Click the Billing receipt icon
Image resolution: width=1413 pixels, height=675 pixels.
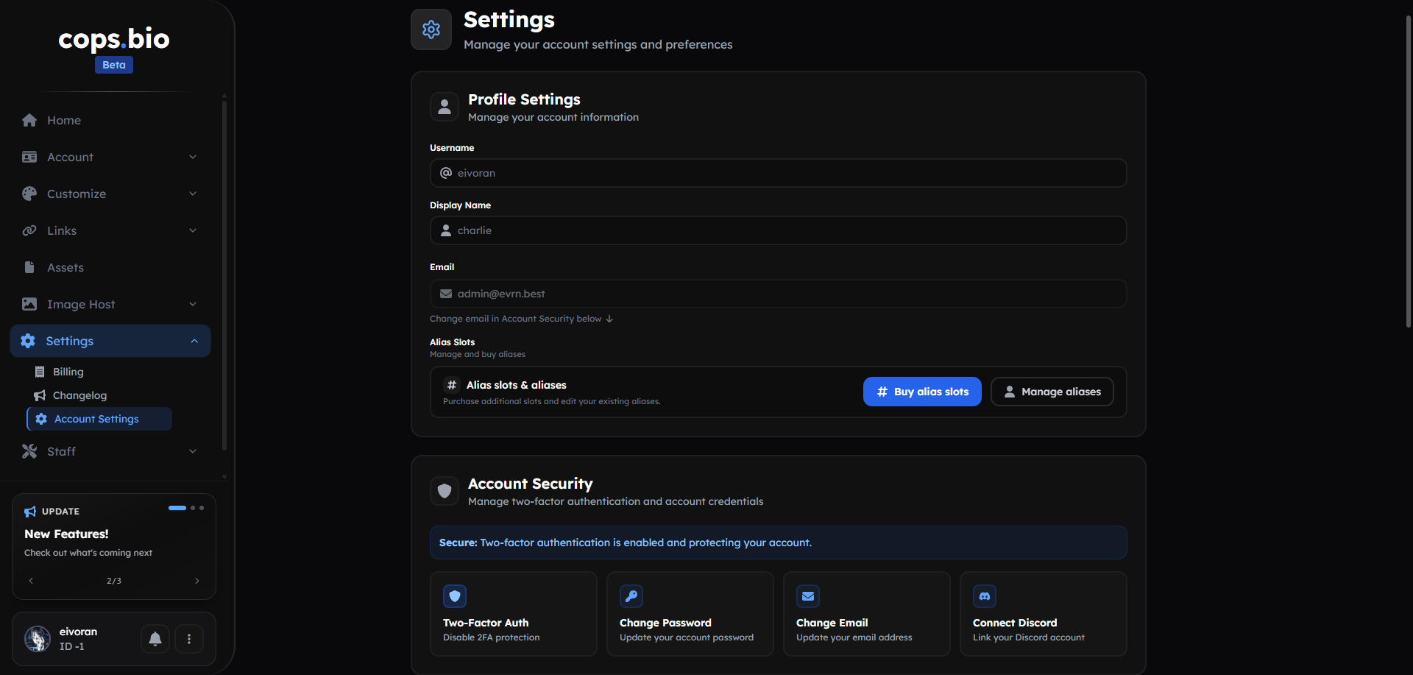40,372
